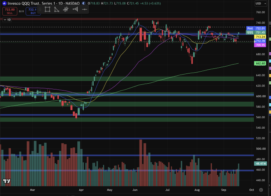This screenshot has width=271, height=196.
Task: Click the high price H721.73 value
Action: click(x=107, y=3)
